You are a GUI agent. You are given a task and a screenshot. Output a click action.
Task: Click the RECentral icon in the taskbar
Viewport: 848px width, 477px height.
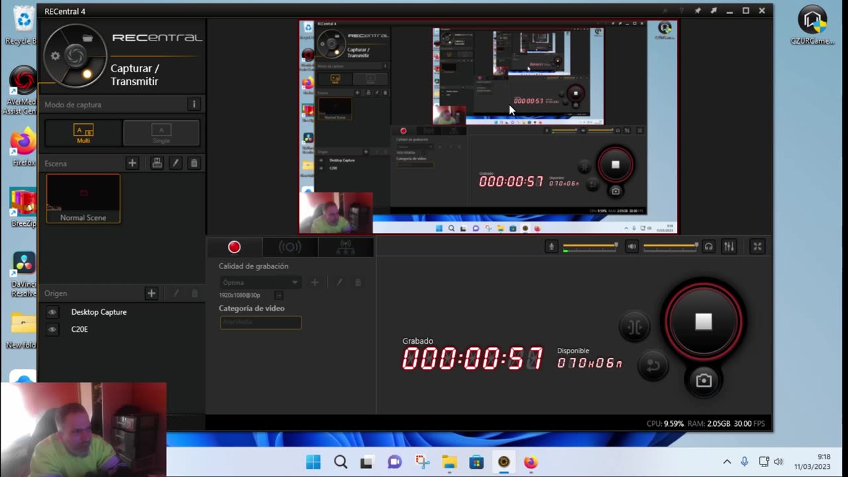pyautogui.click(x=503, y=462)
